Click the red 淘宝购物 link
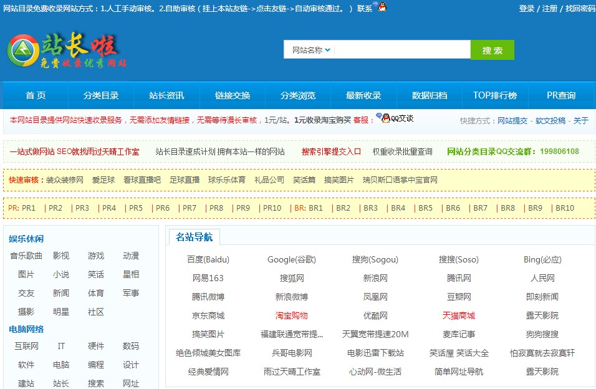 [x=292, y=315]
